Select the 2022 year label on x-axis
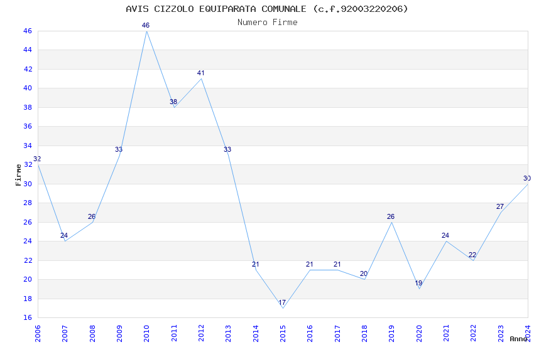 pyautogui.click(x=474, y=334)
